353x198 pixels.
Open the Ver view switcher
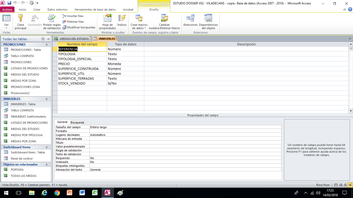click(6, 22)
